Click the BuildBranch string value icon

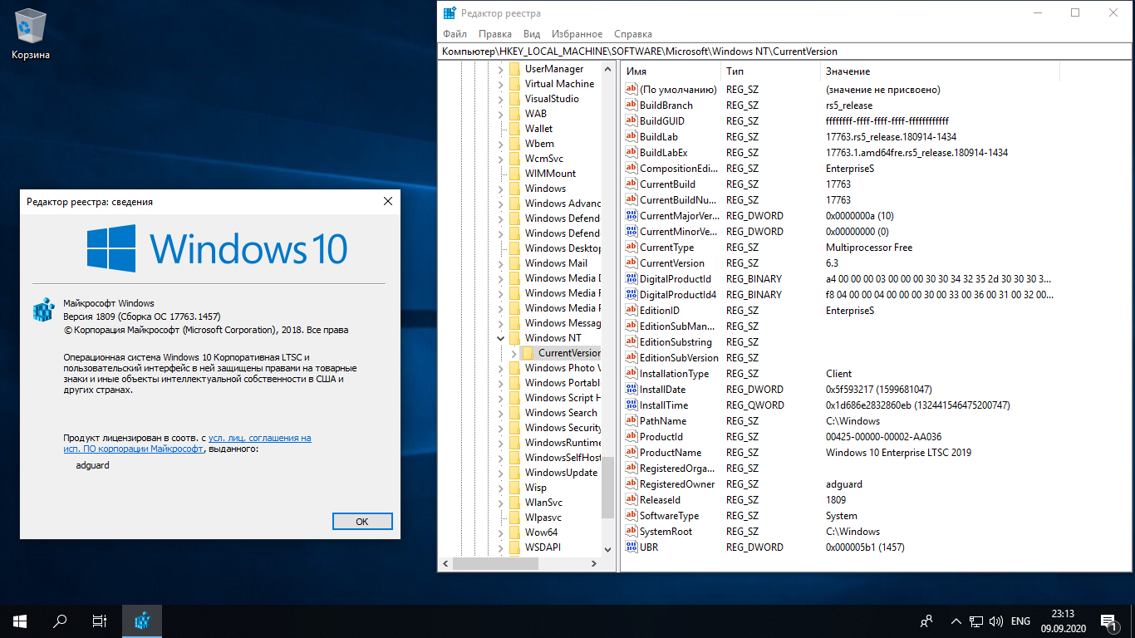631,106
